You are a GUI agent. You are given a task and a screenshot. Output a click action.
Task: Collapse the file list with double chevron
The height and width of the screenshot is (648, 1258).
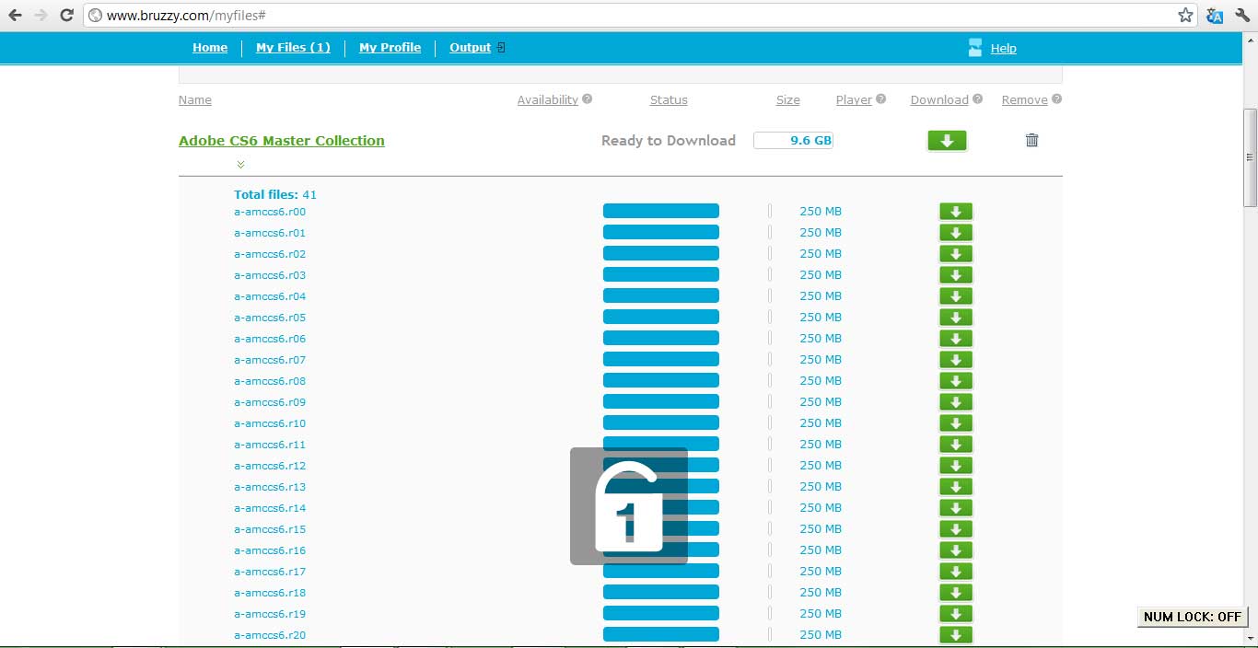[x=240, y=165]
